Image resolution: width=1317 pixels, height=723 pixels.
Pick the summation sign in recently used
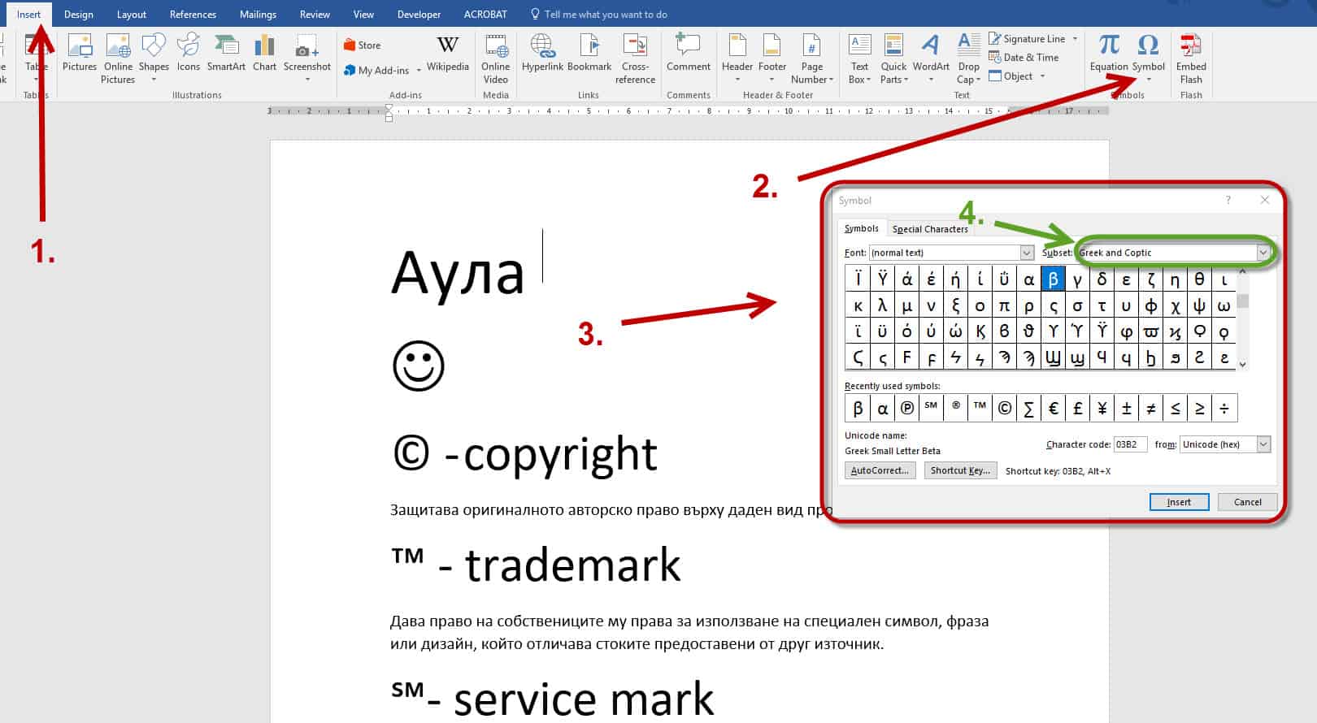point(1029,409)
